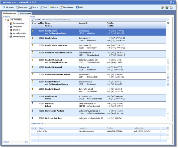Expand the Adressgruppen tree node
Viewport: 178px width, 148px height.
(8, 23)
